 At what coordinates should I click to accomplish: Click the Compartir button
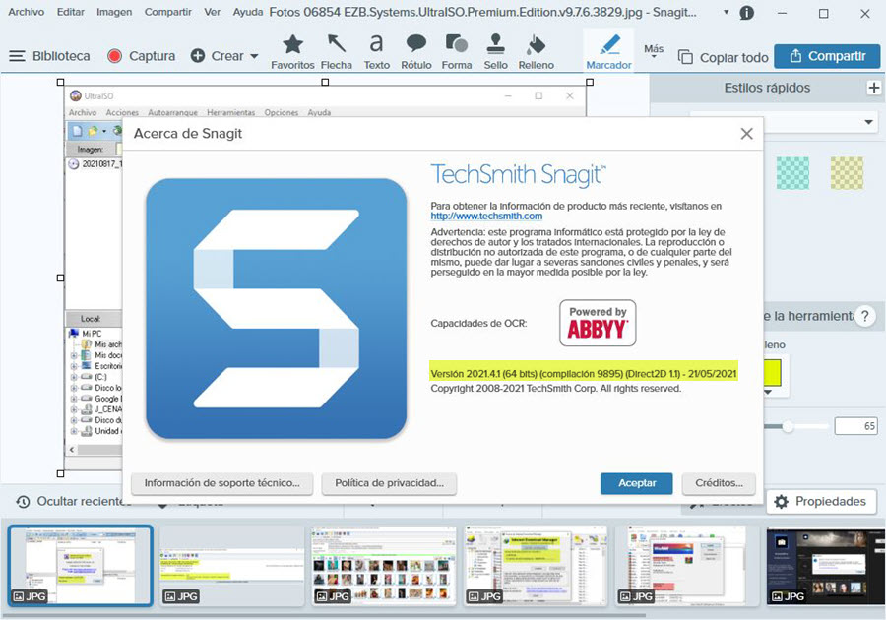click(827, 56)
